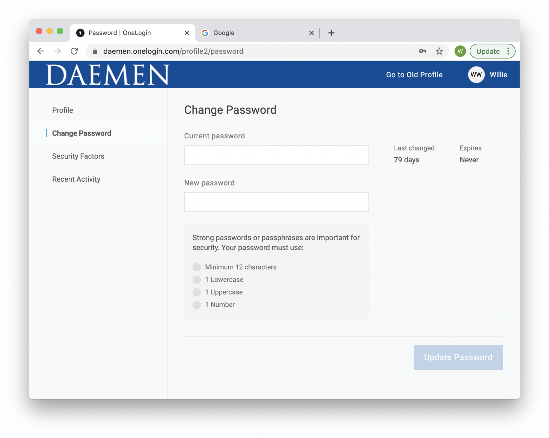Go back with the browser back arrow

point(41,51)
